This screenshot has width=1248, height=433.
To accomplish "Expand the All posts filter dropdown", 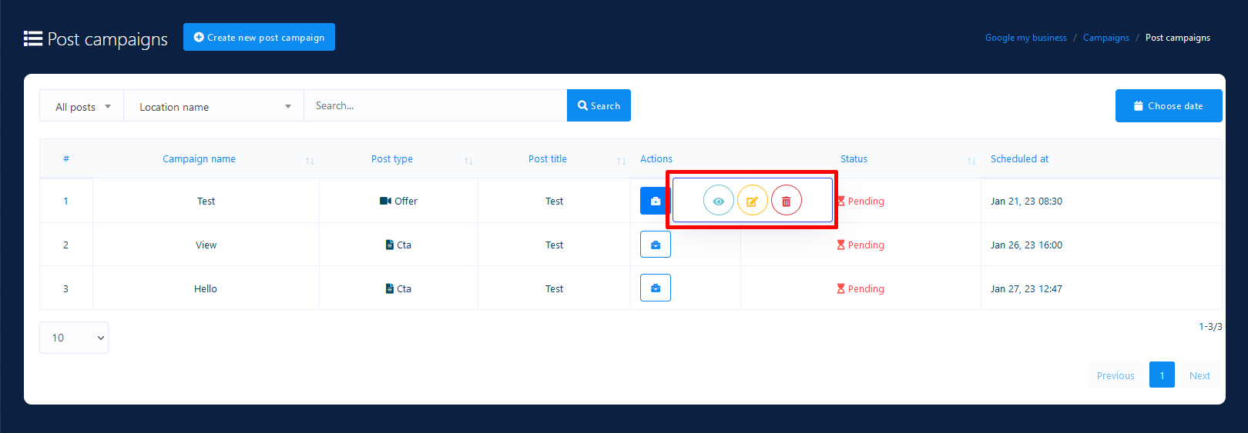I will click(x=82, y=106).
